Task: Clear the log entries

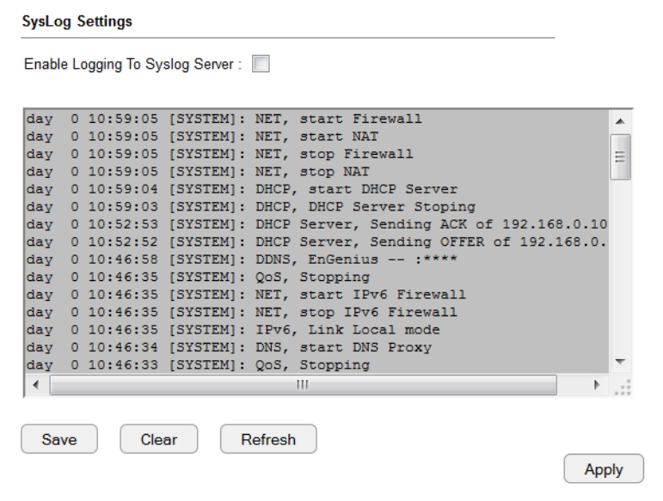Action: [159, 439]
